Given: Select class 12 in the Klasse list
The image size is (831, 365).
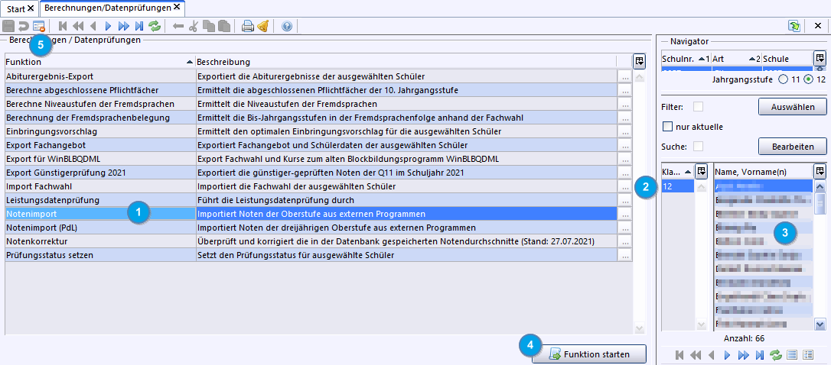Looking at the screenshot, I should [x=678, y=186].
